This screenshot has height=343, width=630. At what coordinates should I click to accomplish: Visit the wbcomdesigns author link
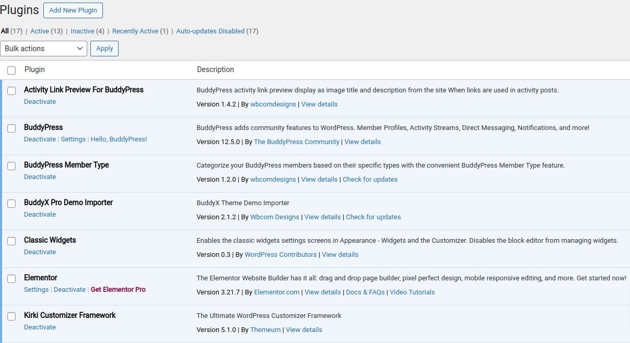tap(273, 104)
